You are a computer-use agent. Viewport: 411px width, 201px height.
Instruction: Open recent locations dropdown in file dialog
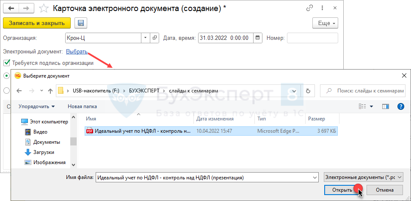pyautogui.click(x=41, y=91)
